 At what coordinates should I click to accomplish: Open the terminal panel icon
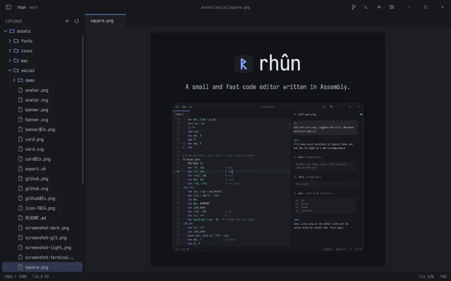(366, 7)
